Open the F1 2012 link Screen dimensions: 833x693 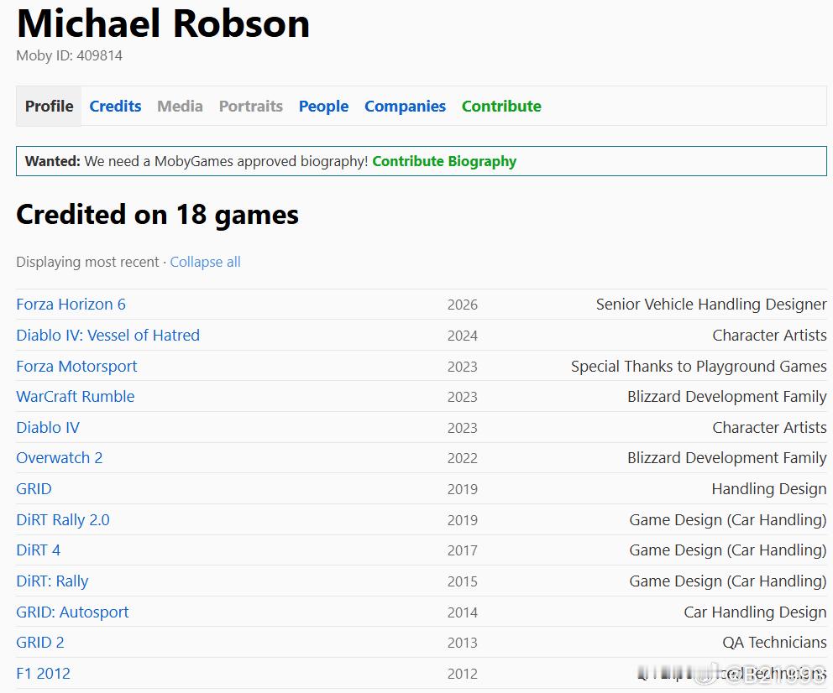coord(43,674)
